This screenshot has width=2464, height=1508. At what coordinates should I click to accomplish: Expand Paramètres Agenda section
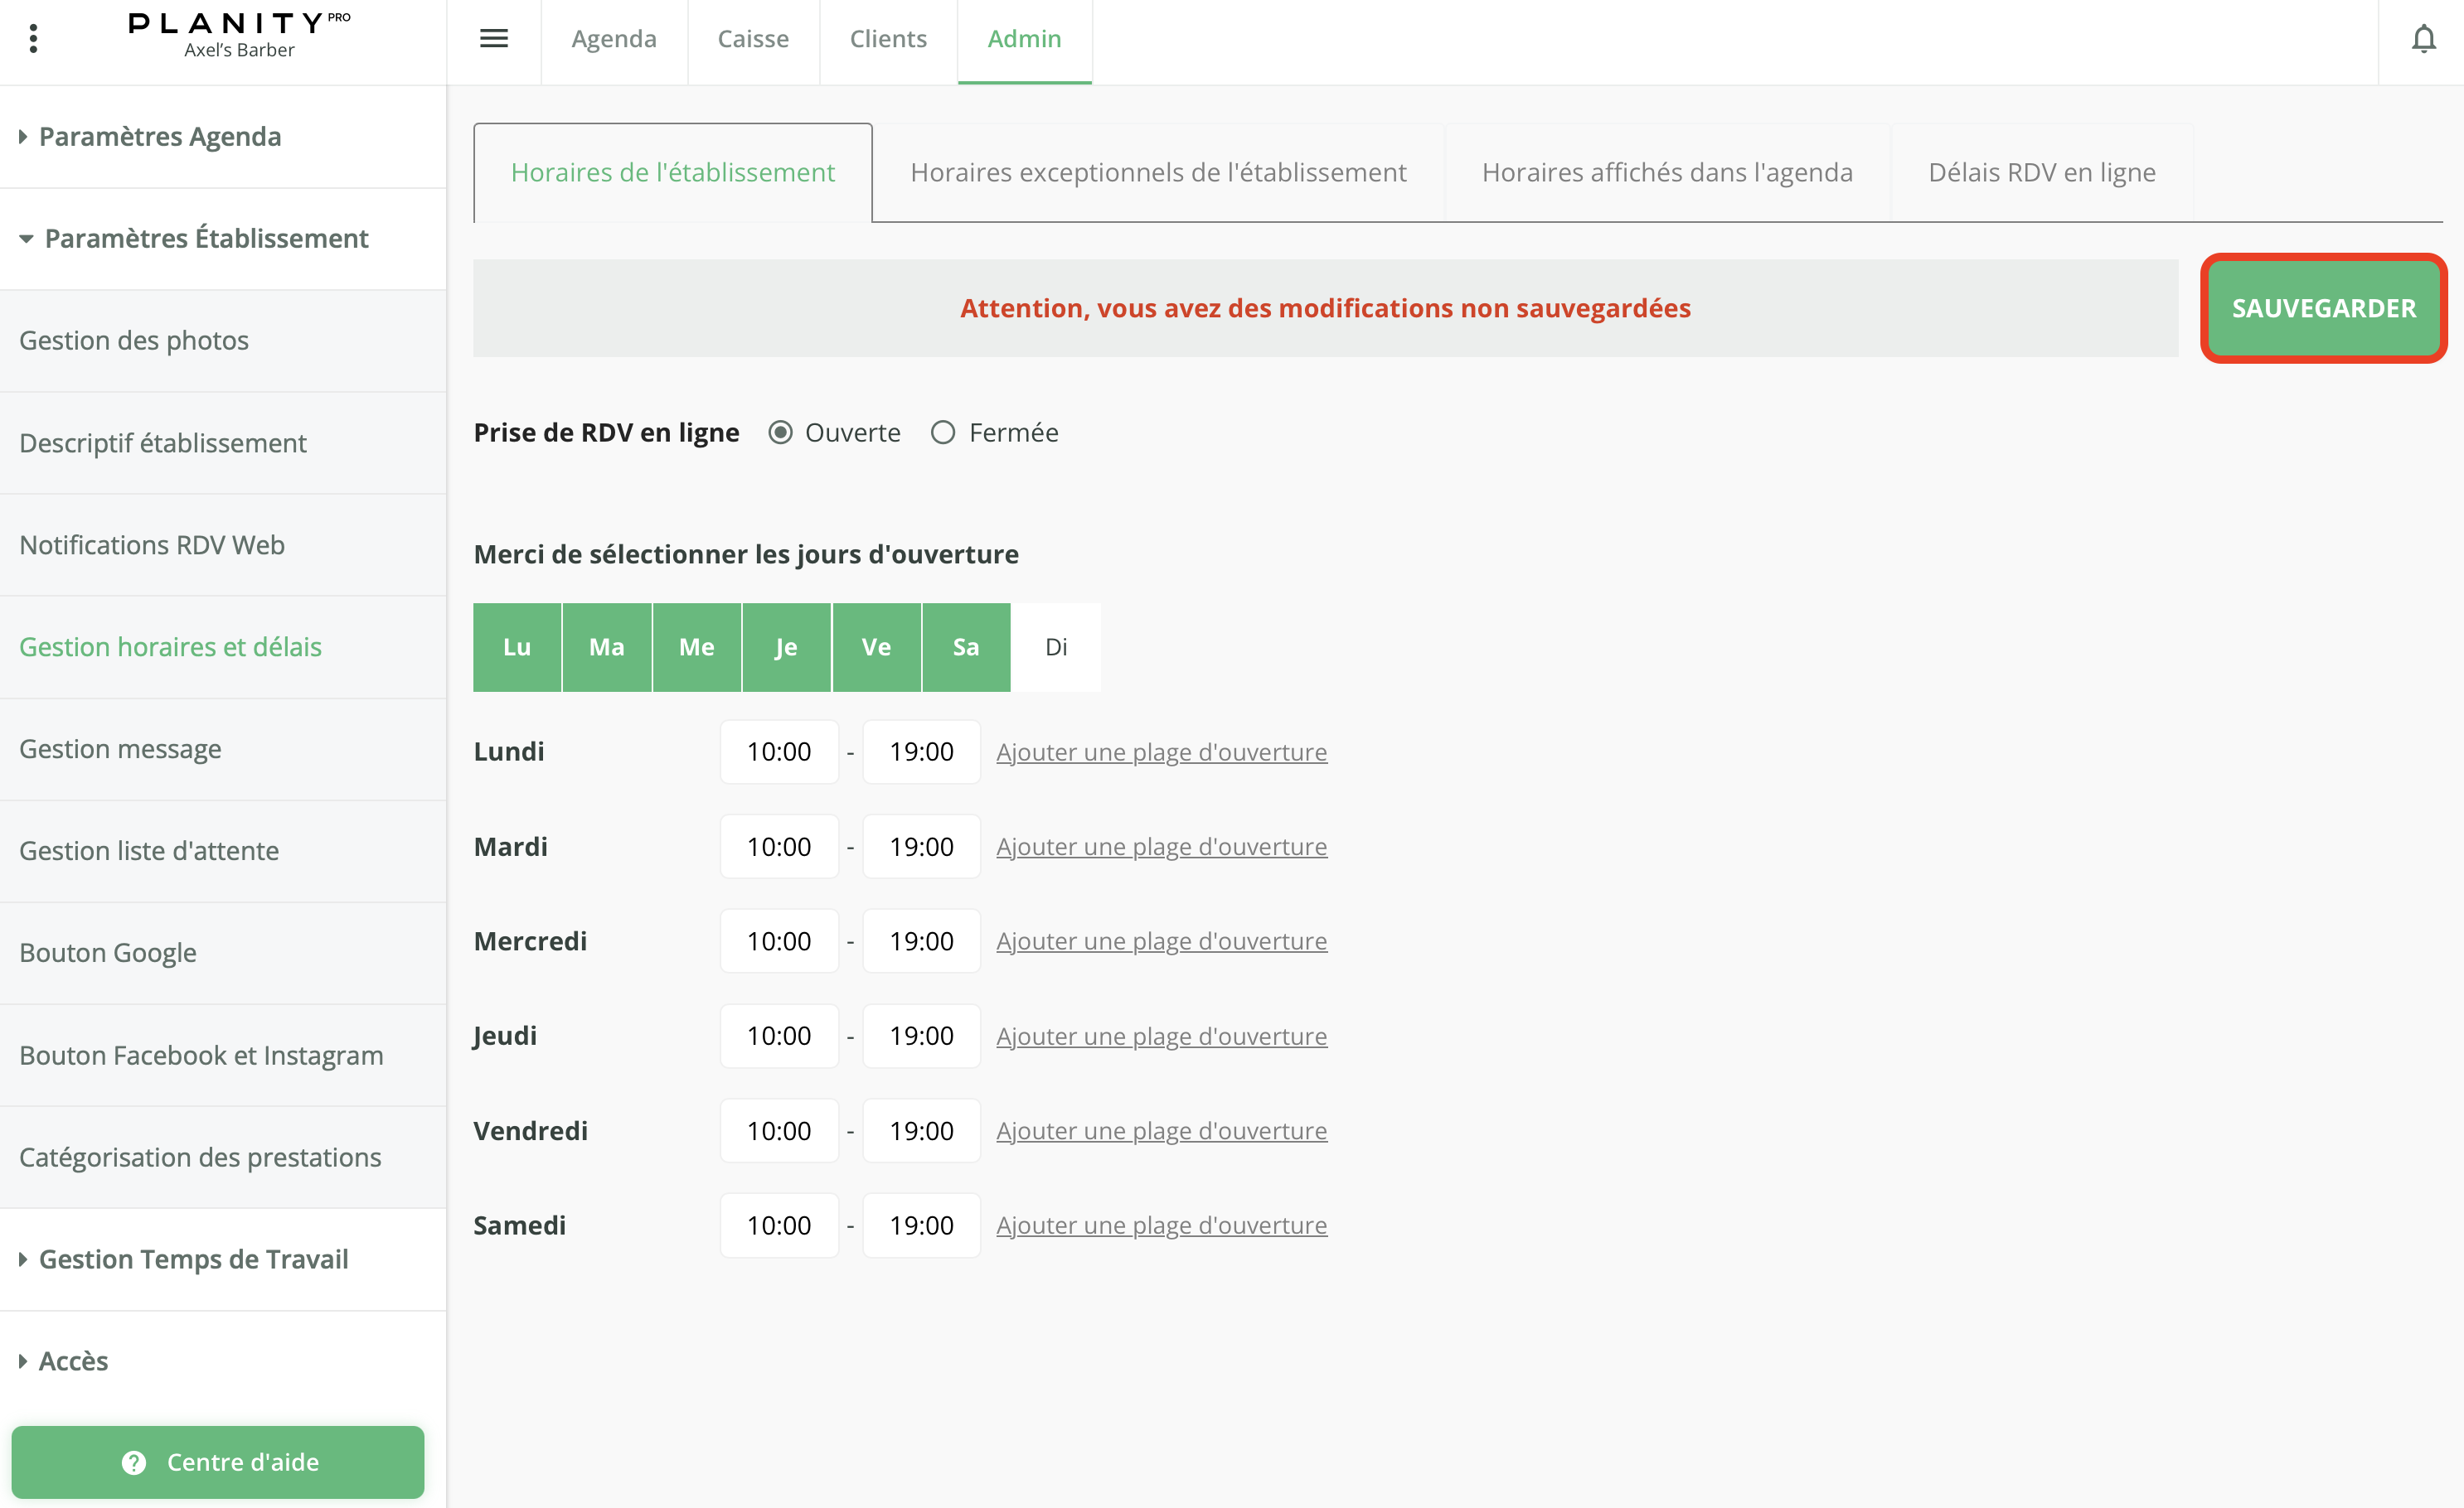pos(160,136)
